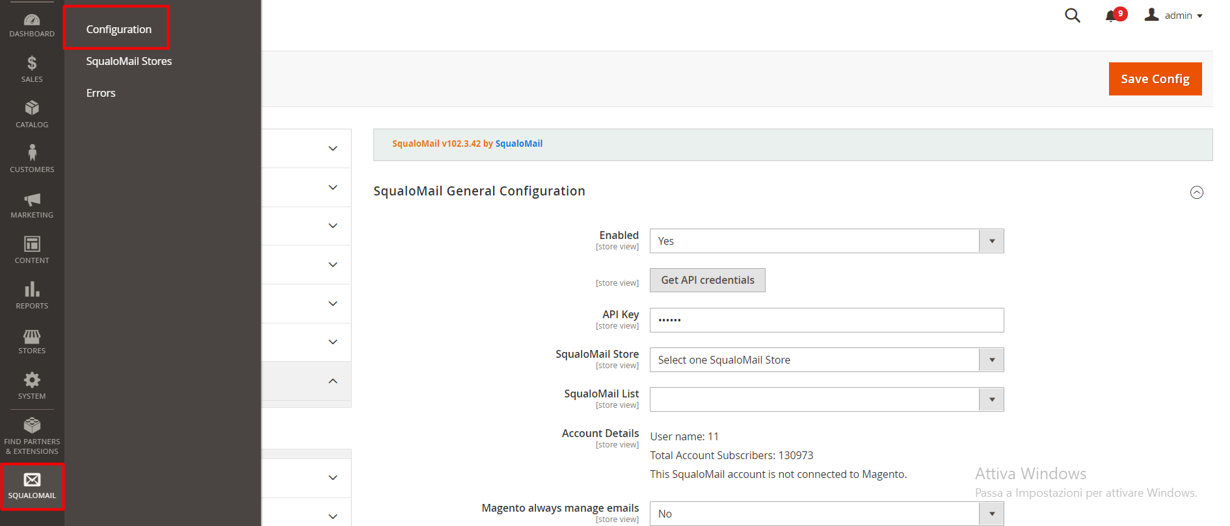Open the admin account menu
Image resolution: width=1230 pixels, height=526 pixels.
tap(1174, 16)
